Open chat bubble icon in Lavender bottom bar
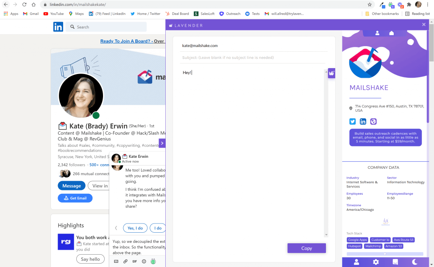The width and height of the screenshot is (434, 267). (x=395, y=262)
